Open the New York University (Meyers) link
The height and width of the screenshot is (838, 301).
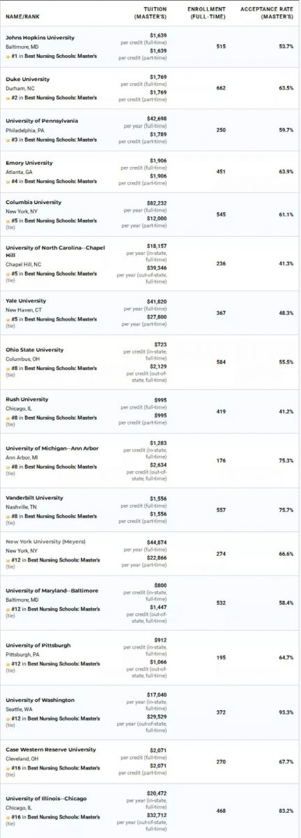pos(45,541)
